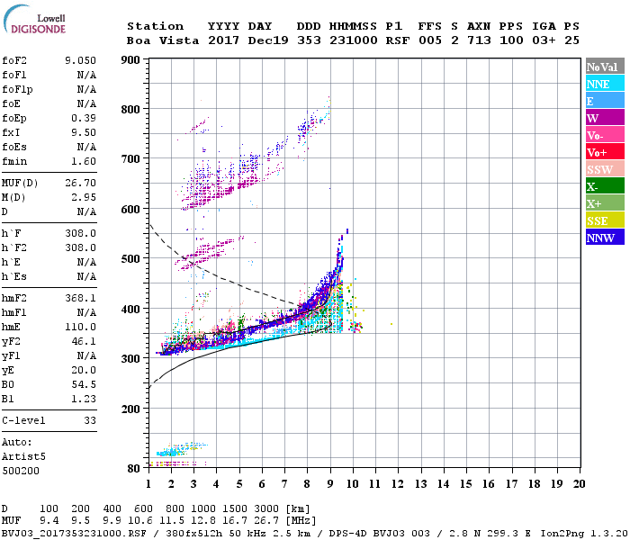Select the NNW dark blue legend swatch
The width and height of the screenshot is (630, 540).
[605, 237]
